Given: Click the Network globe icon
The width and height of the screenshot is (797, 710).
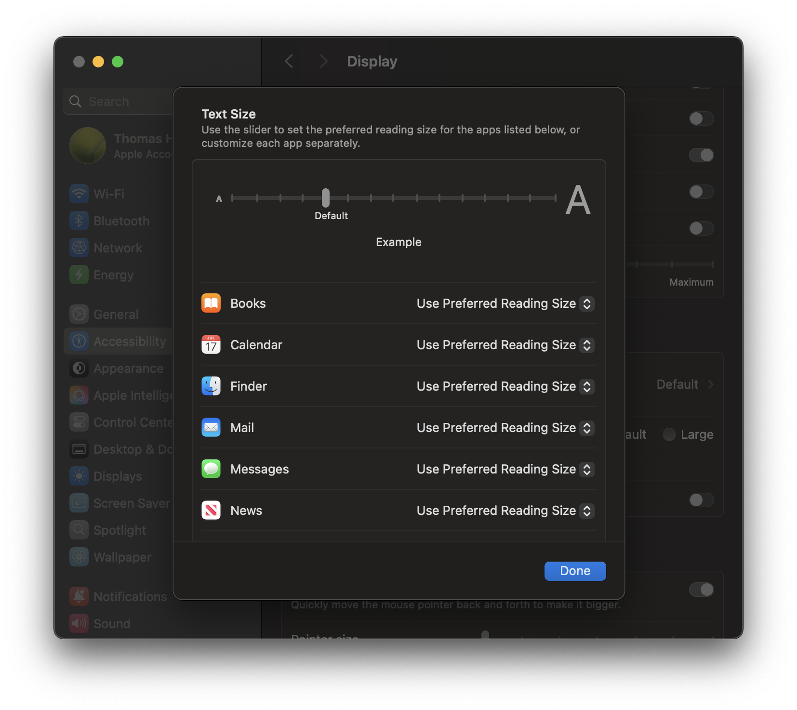Looking at the screenshot, I should (79, 248).
